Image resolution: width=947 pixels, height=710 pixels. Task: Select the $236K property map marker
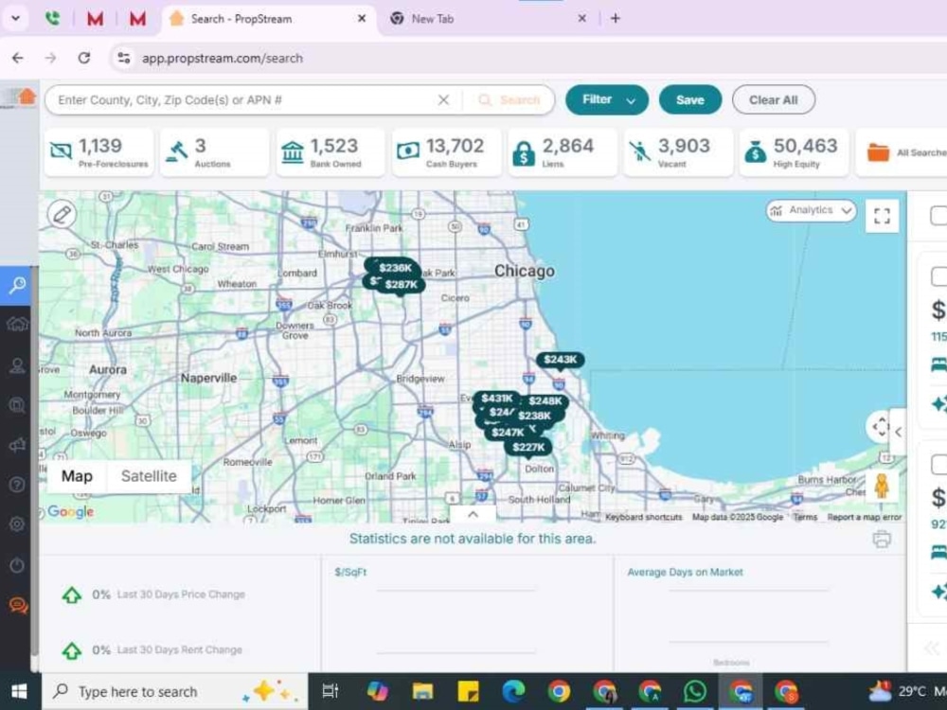pos(395,268)
